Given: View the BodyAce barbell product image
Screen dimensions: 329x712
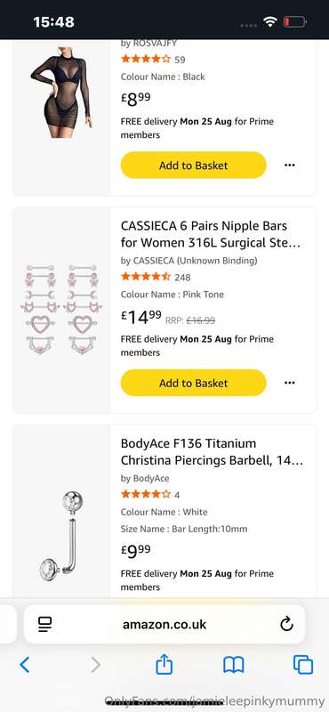Looking at the screenshot, I should (61, 533).
